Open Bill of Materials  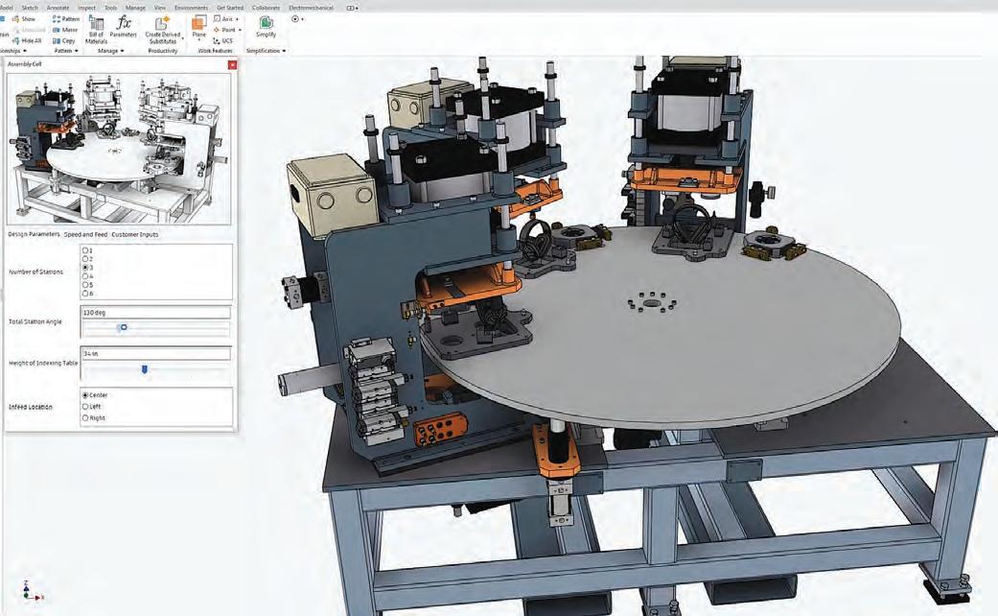tap(96, 30)
